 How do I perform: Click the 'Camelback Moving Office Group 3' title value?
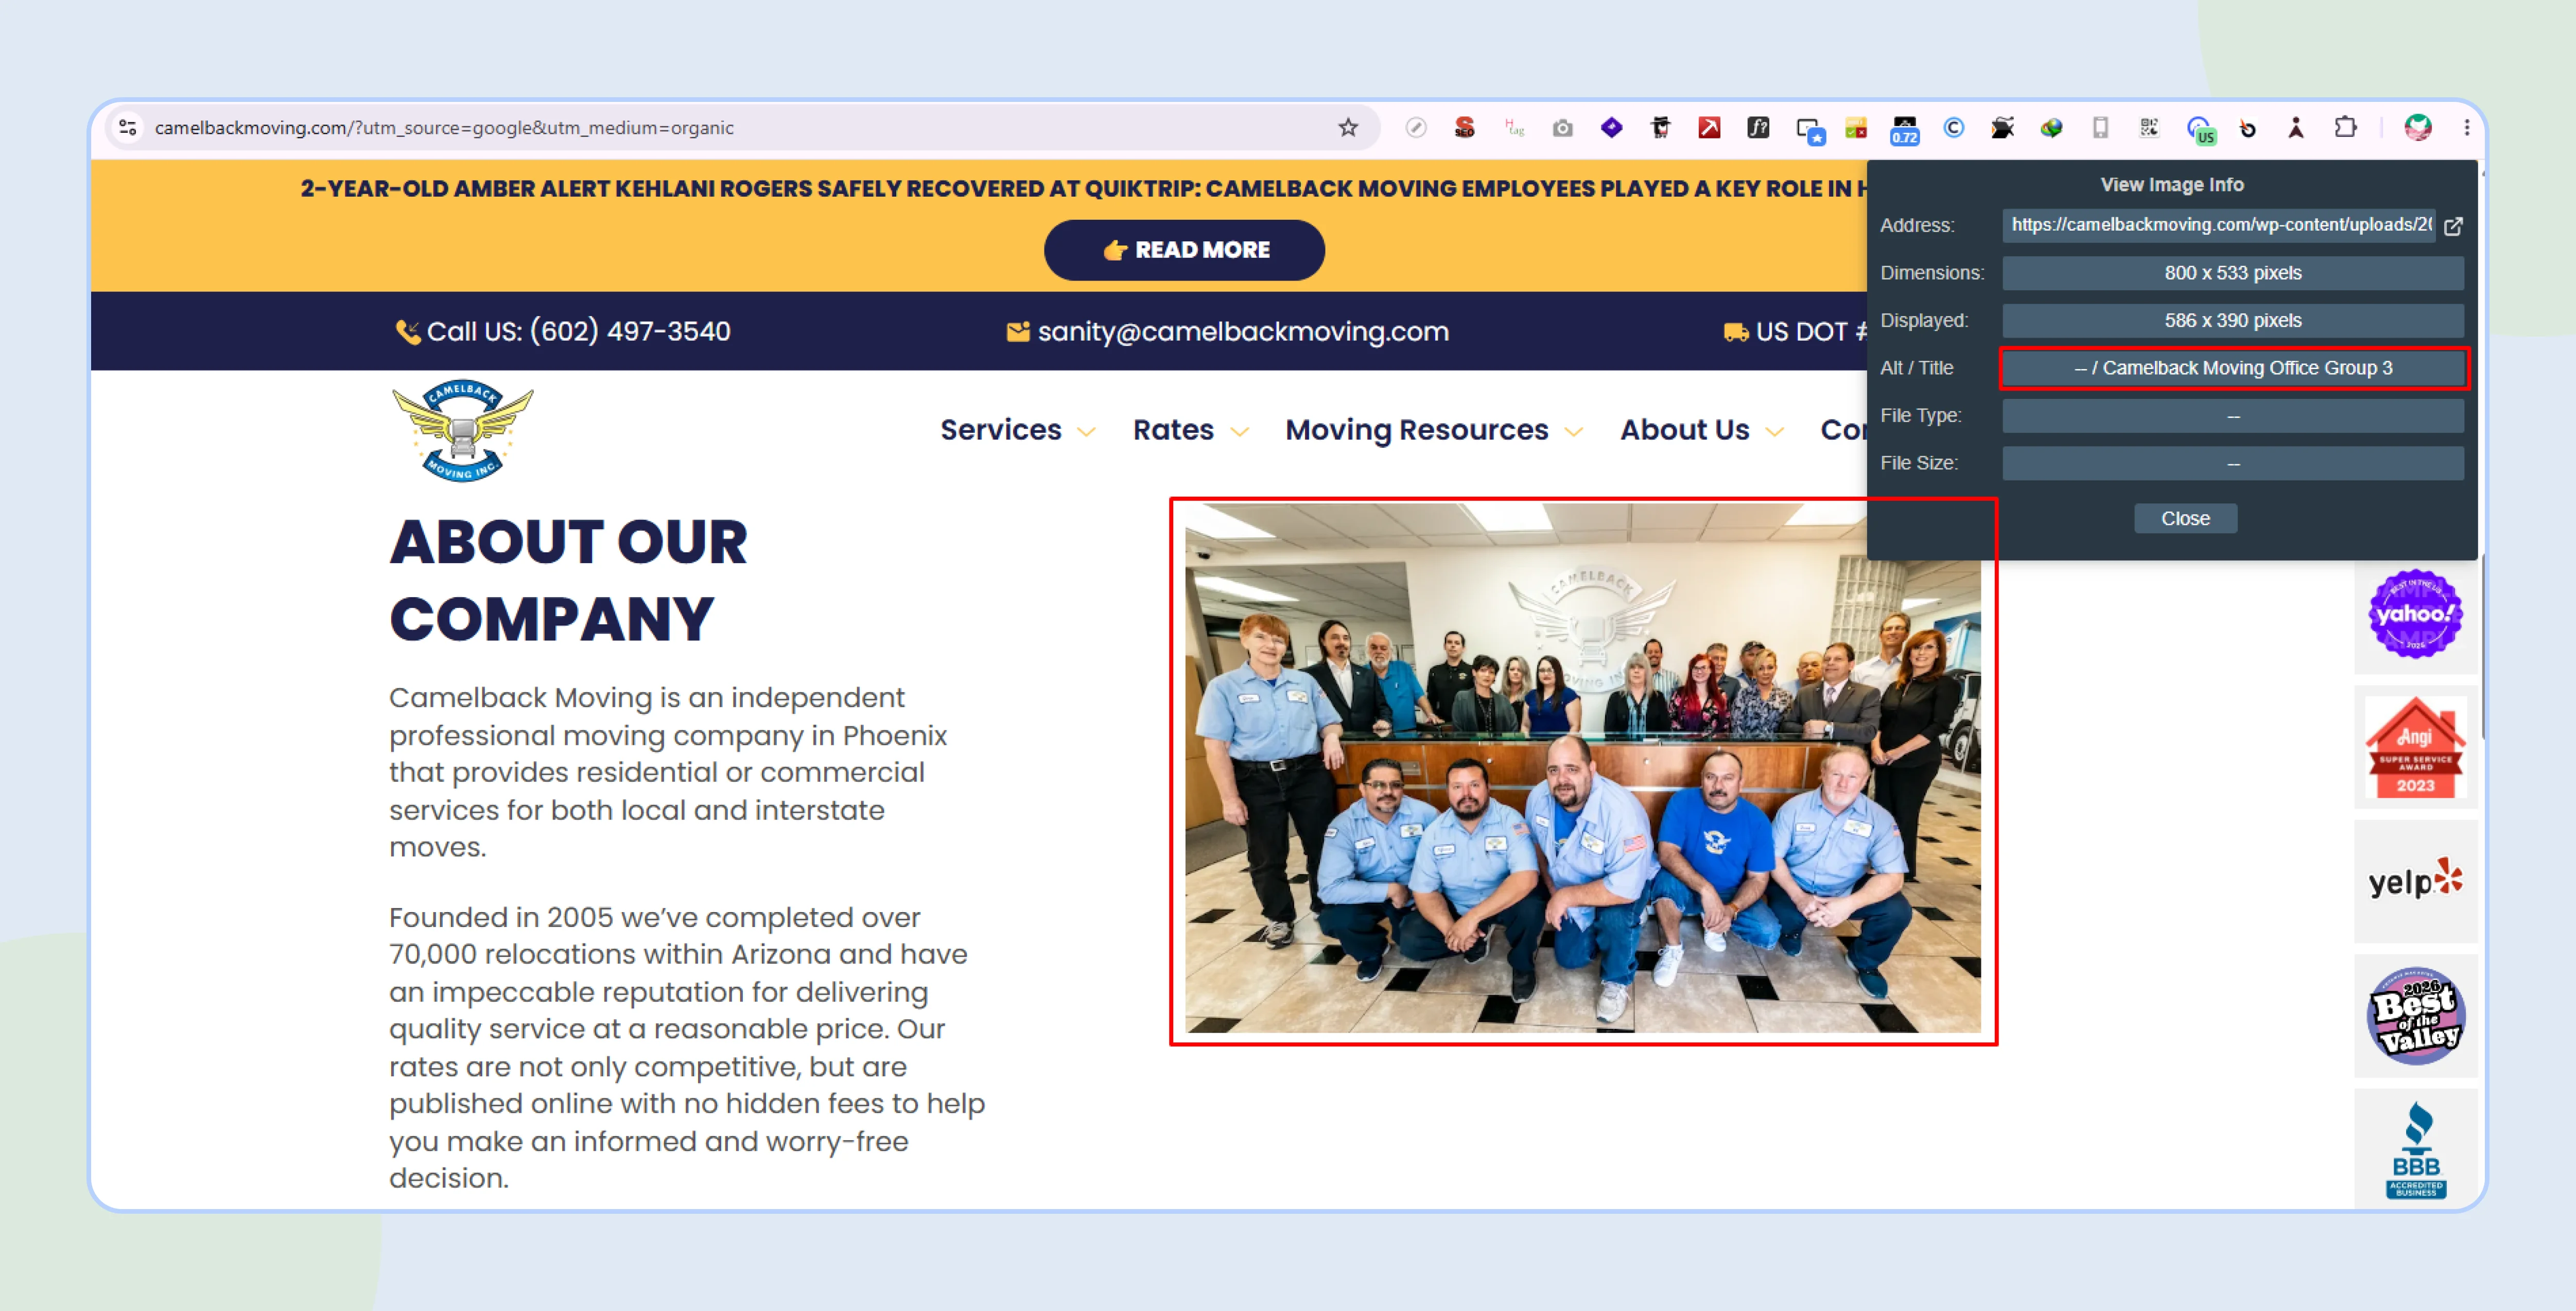(x=2233, y=368)
